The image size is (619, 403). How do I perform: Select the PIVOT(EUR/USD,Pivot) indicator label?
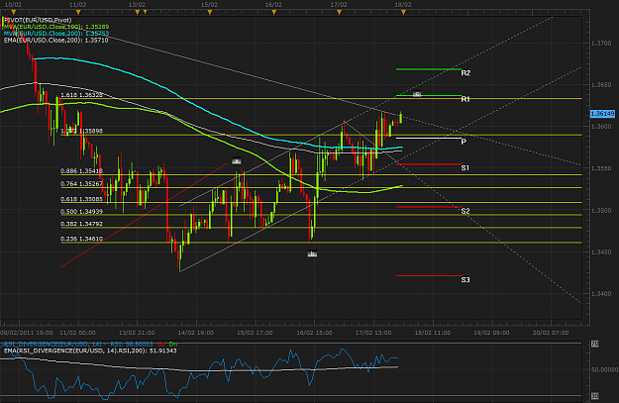point(38,20)
